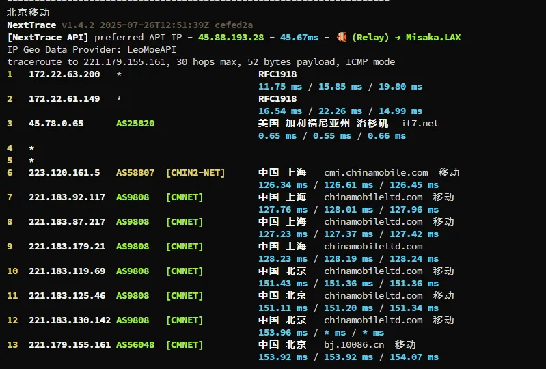
Task: Click the AS9808 label on hop 7
Action: pyautogui.click(x=133, y=197)
